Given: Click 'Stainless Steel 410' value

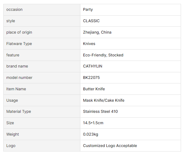Looking at the screenshot, I should pyautogui.click(x=100, y=112).
